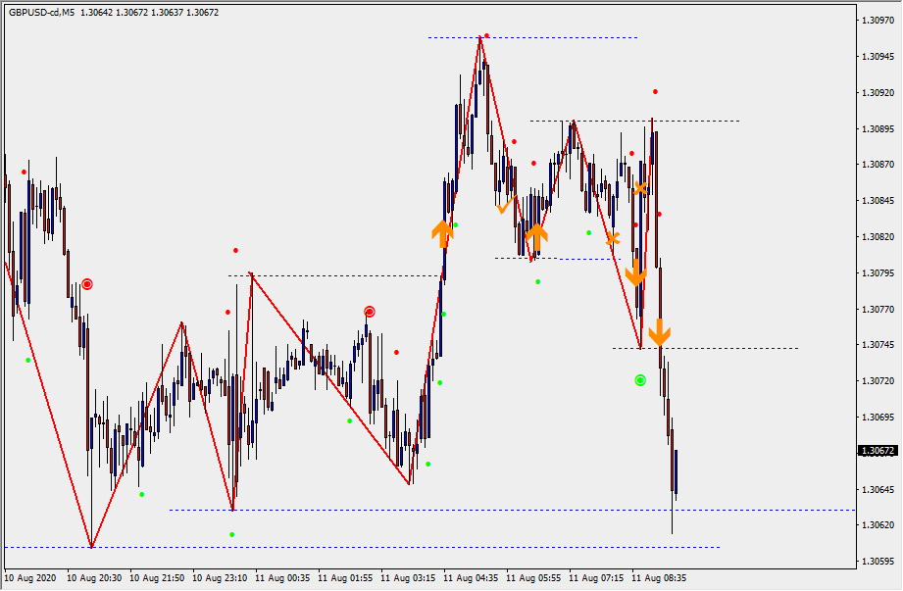Click the last orange down arrow signal
The image size is (903, 591).
click(x=659, y=331)
